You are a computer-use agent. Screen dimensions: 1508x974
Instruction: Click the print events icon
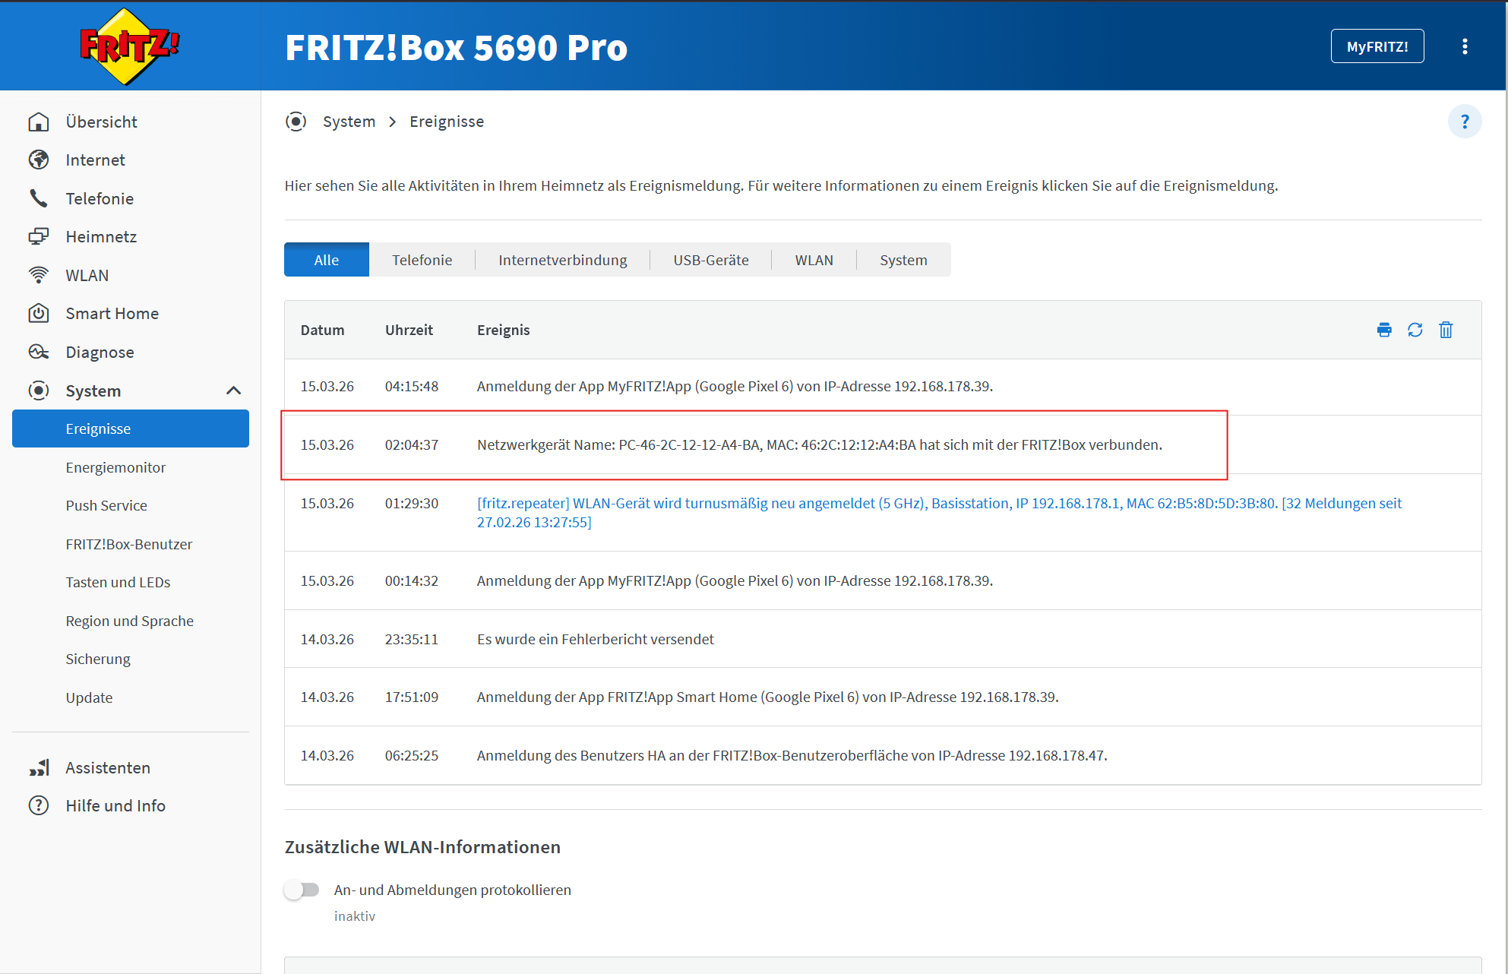click(x=1384, y=330)
